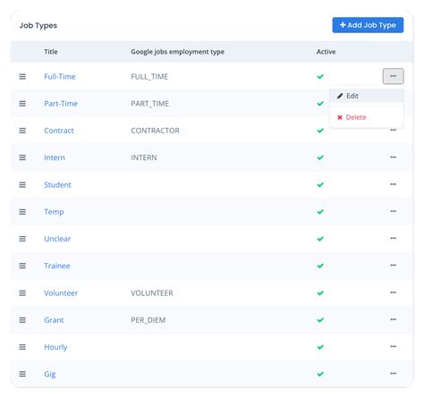
Task: Open the Full-Time job type link
Action: point(60,77)
